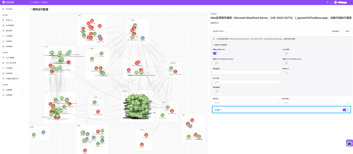This screenshot has height=154, width=353.
Task: Open the UDP 同步 server dropdown
Action: click(246, 82)
